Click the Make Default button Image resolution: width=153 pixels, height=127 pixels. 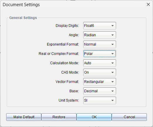tap(24, 117)
